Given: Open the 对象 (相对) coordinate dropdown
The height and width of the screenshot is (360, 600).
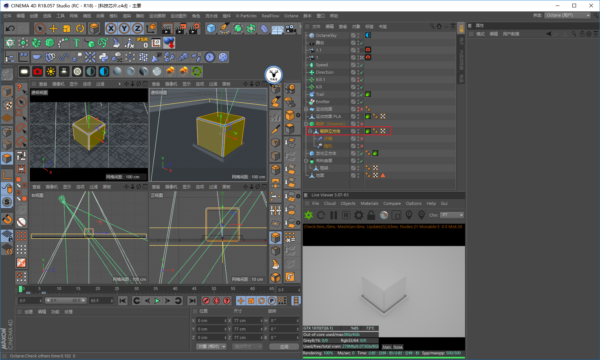Looking at the screenshot, I should 212,346.
